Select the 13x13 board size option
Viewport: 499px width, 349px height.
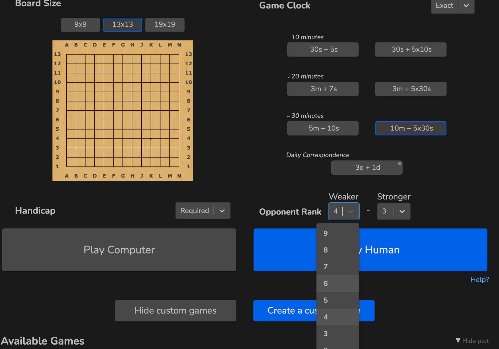tap(122, 25)
